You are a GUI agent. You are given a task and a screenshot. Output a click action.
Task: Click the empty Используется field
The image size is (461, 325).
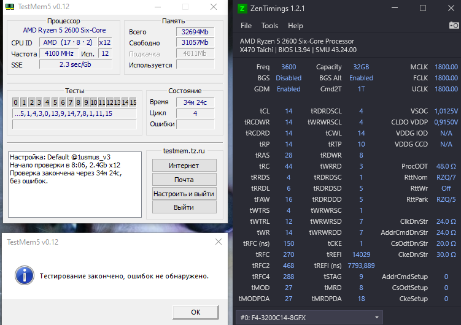(x=195, y=64)
